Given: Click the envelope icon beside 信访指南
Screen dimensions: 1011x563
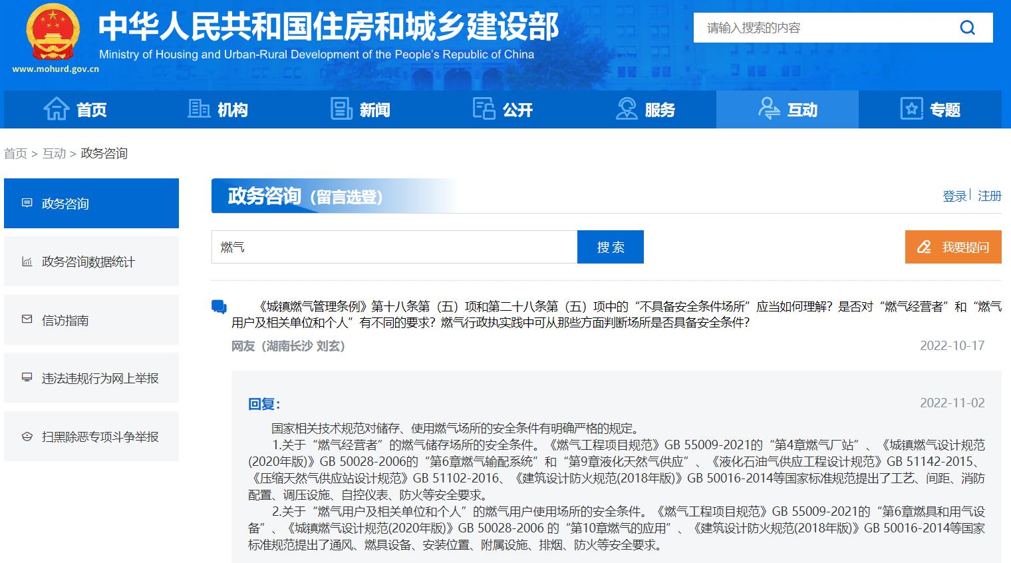Looking at the screenshot, I should click(27, 319).
